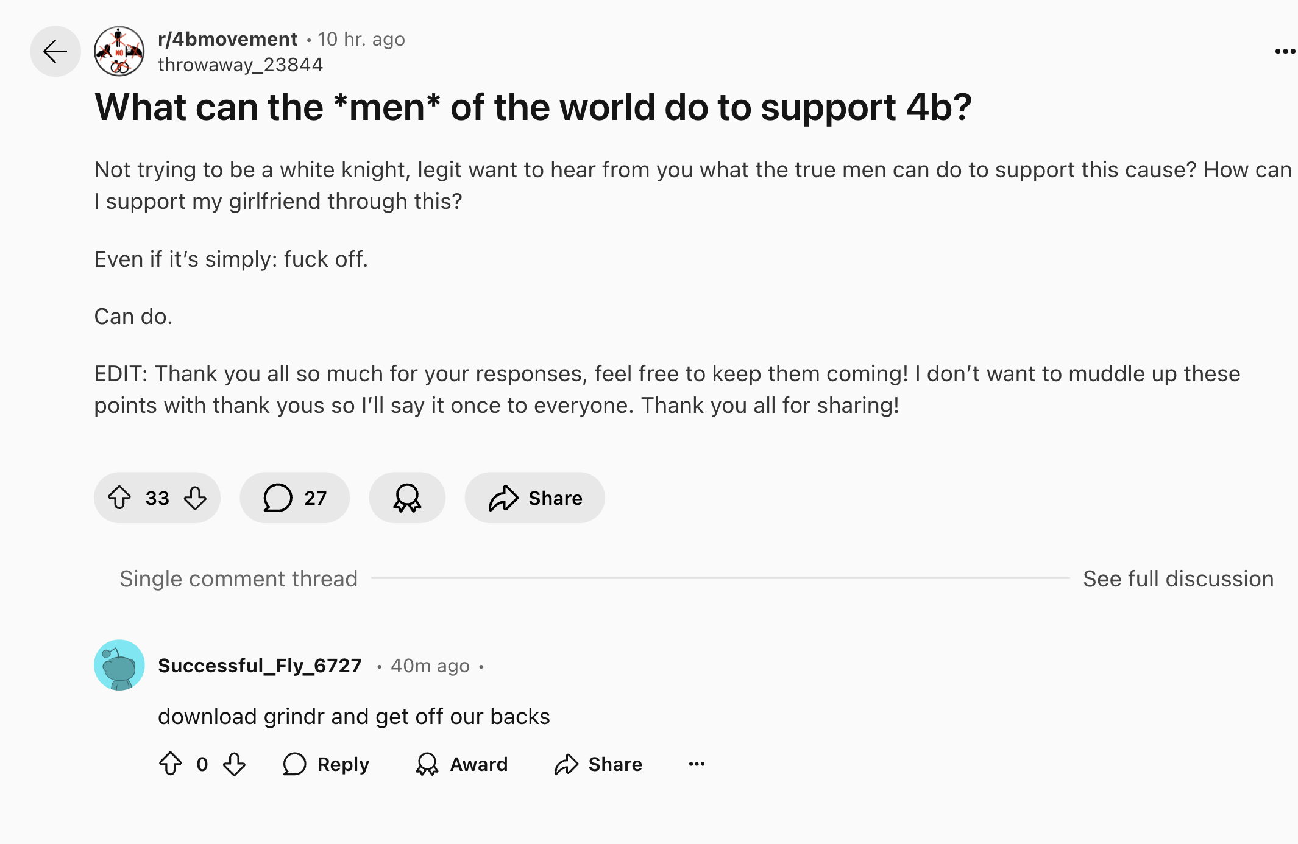Open the post's three-dot overflow menu
Screen dimensions: 1298x844
(1285, 52)
